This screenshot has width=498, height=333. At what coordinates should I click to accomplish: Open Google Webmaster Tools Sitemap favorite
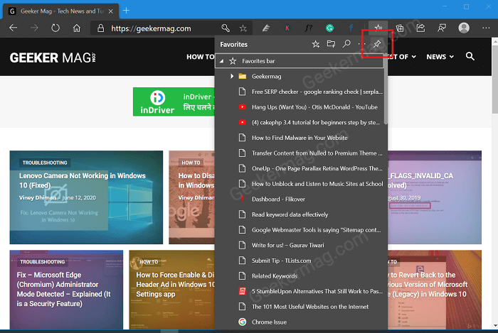click(x=301, y=230)
